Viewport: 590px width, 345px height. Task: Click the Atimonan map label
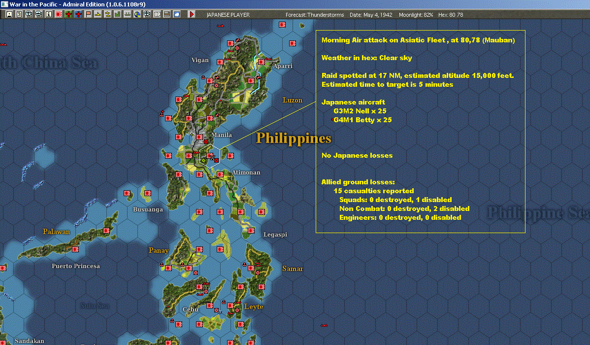(x=246, y=172)
